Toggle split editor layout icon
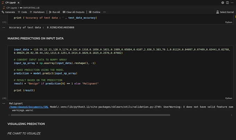This screenshot has width=236, height=140. pyautogui.click(x=228, y=2)
